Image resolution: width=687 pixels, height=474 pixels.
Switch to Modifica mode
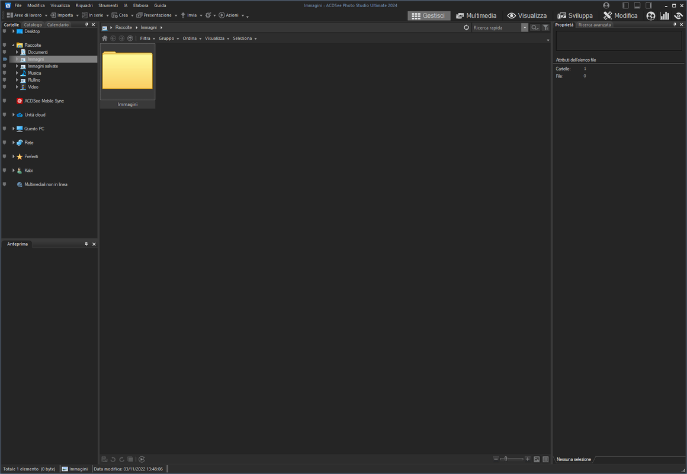point(621,16)
